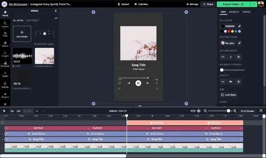The height and width of the screenshot is (158, 266).
Task: Zoom out the timeline with magnifier
Action: [205, 111]
